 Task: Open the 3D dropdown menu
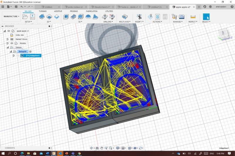click(80, 22)
